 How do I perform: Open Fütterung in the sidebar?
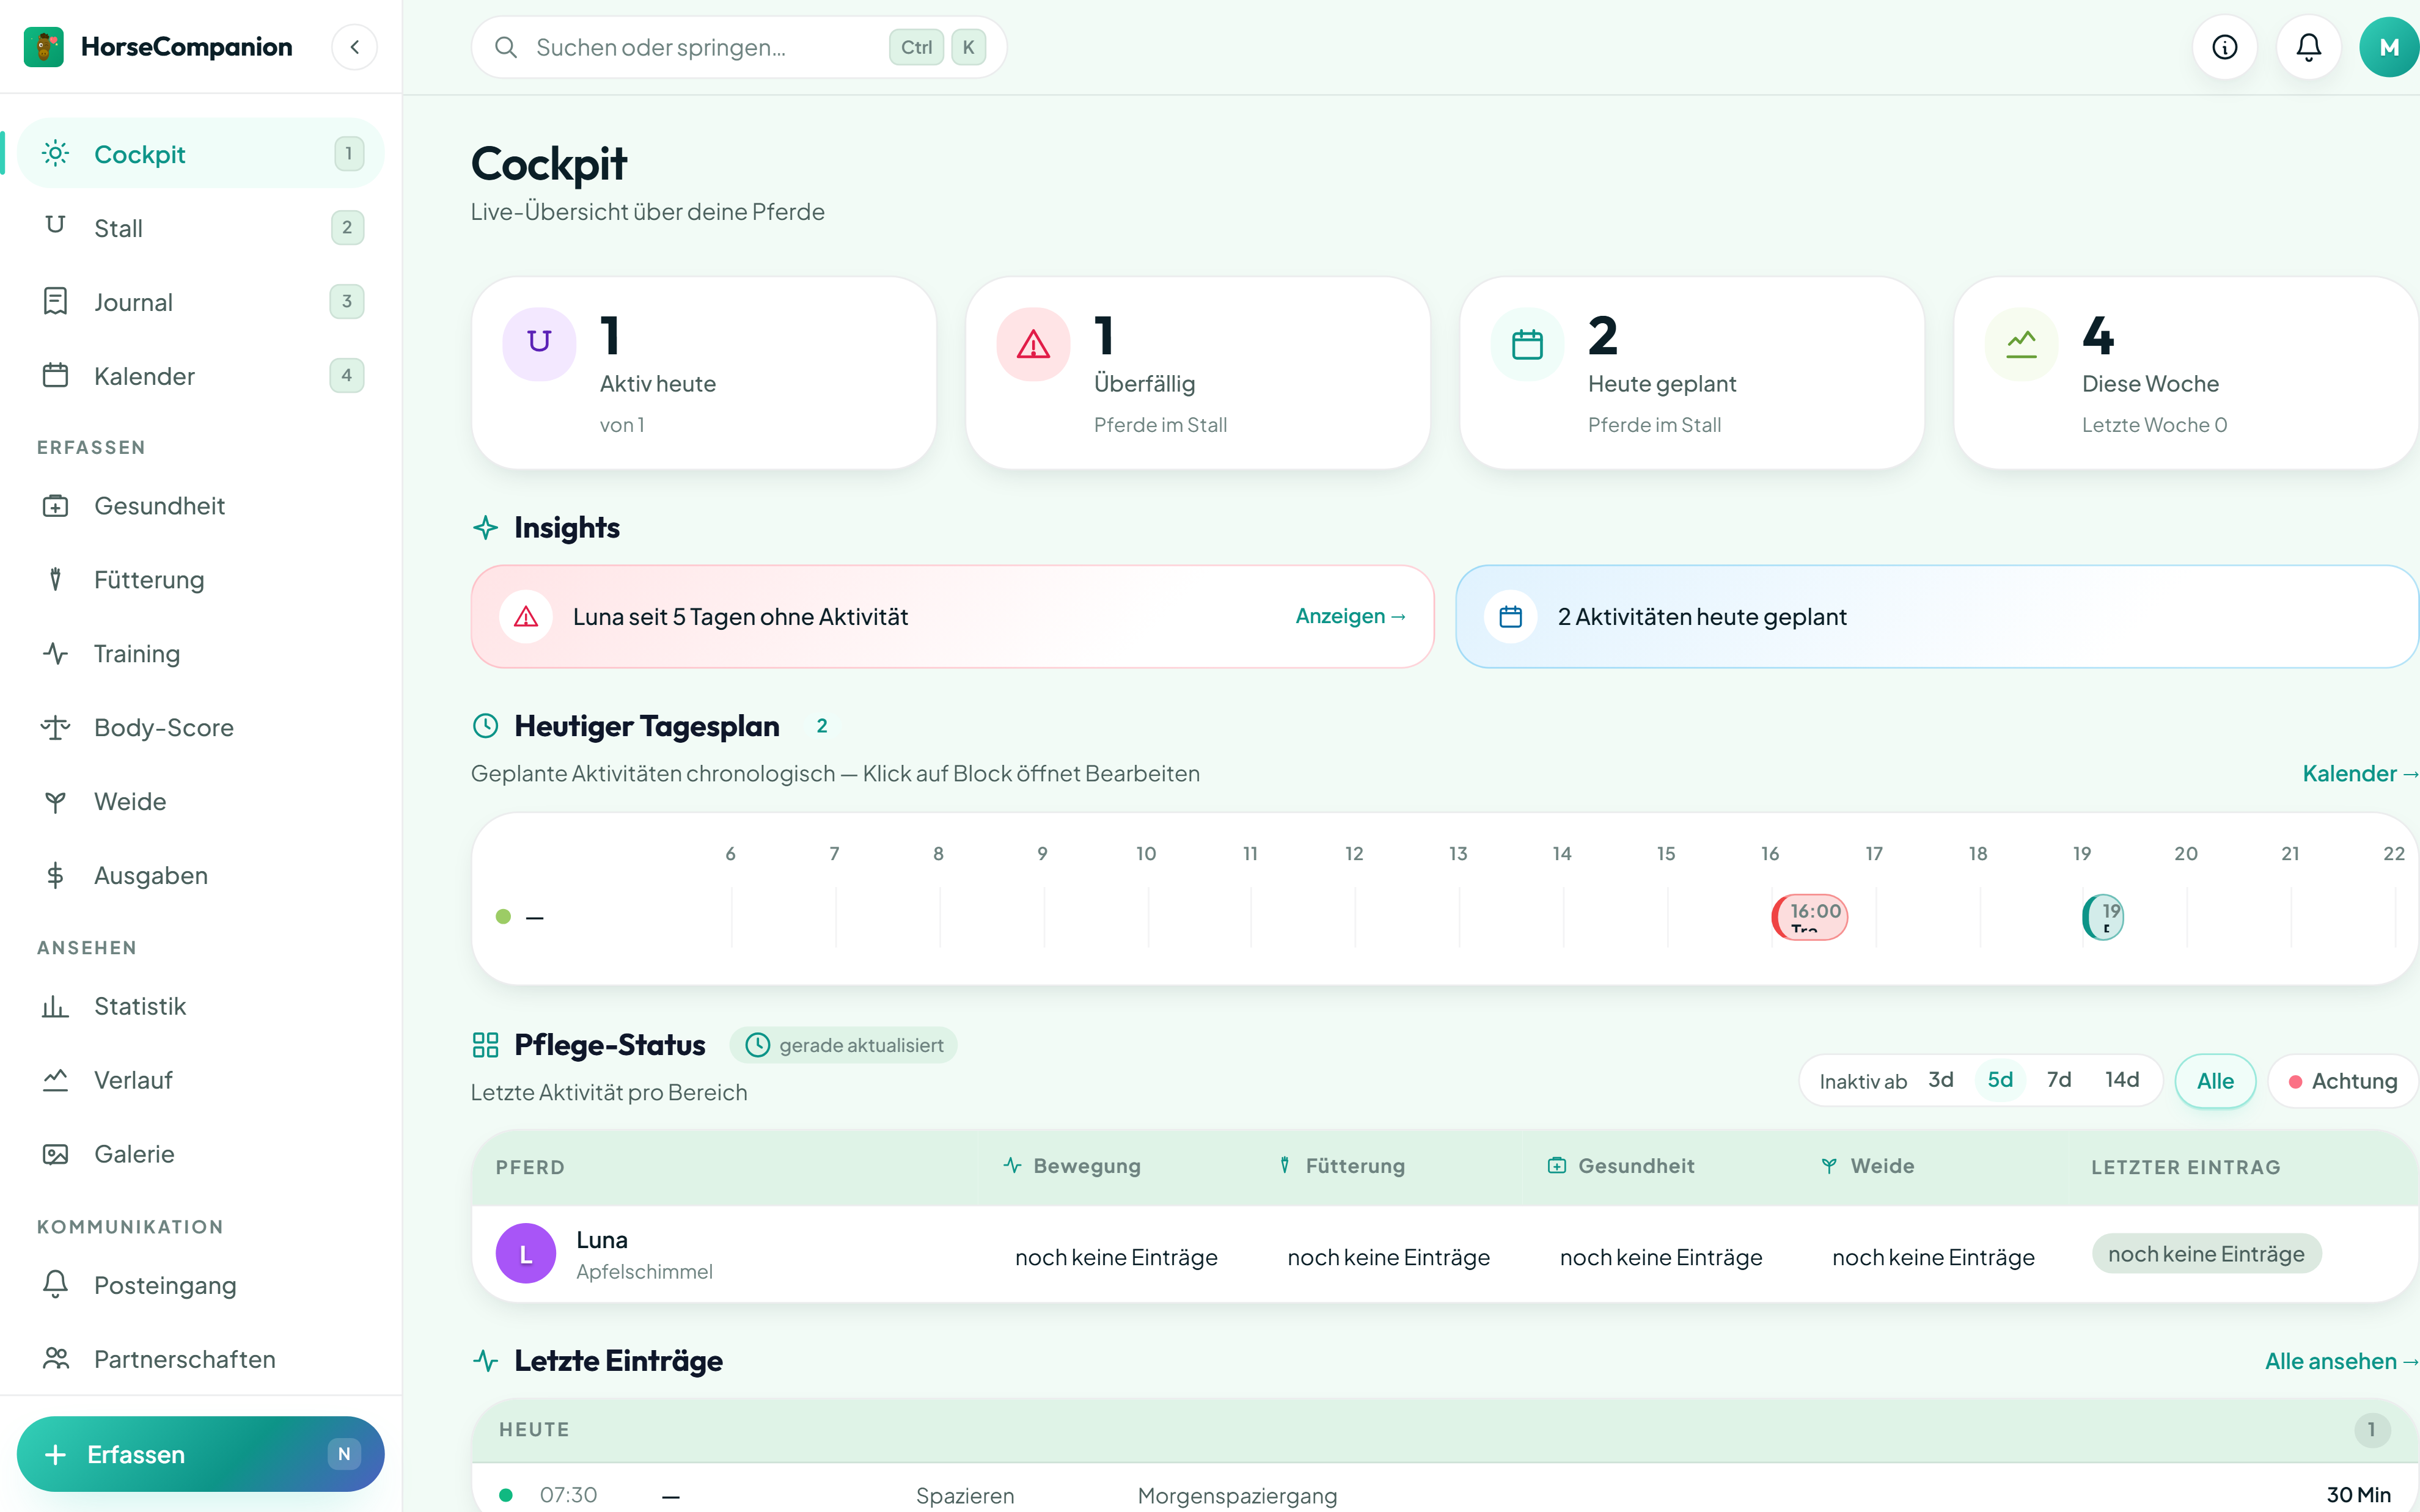point(201,580)
